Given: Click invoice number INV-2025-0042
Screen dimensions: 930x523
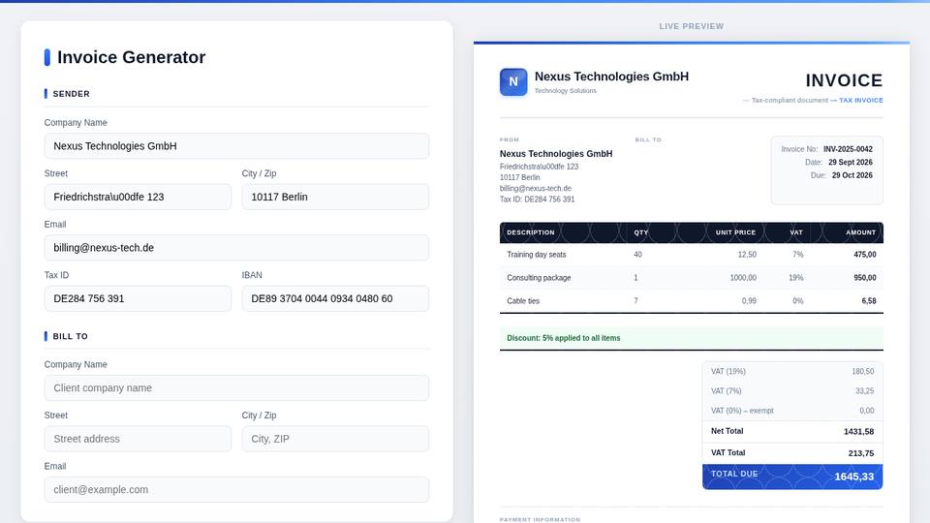Looking at the screenshot, I should pos(848,149).
